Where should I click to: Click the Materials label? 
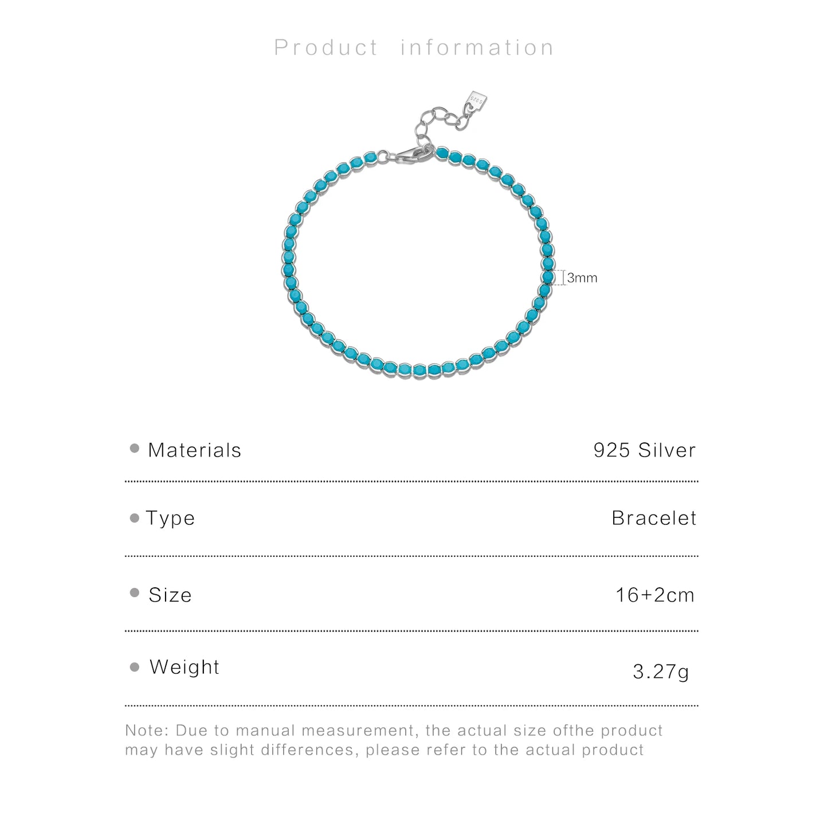pyautogui.click(x=194, y=450)
